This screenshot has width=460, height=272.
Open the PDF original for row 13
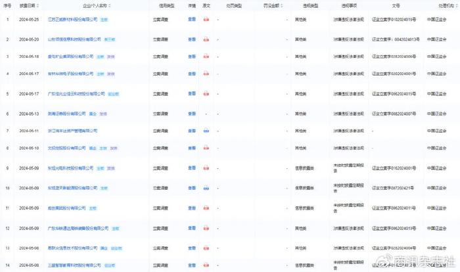pyautogui.click(x=206, y=248)
